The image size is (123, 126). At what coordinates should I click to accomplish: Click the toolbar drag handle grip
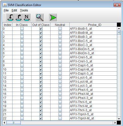tap(4, 18)
